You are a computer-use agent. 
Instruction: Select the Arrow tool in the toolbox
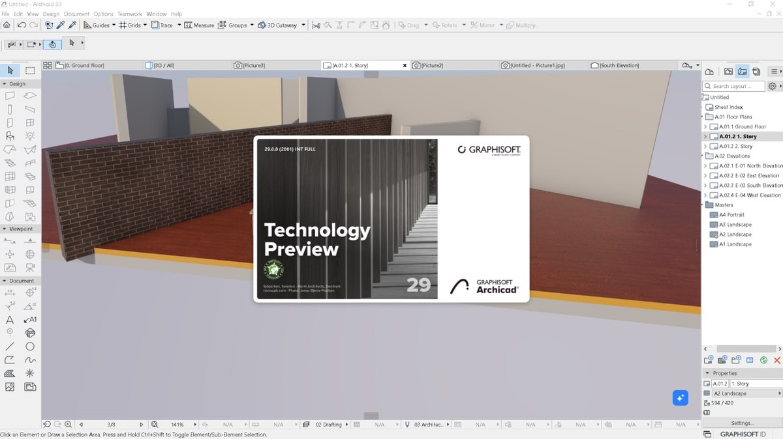pos(10,70)
